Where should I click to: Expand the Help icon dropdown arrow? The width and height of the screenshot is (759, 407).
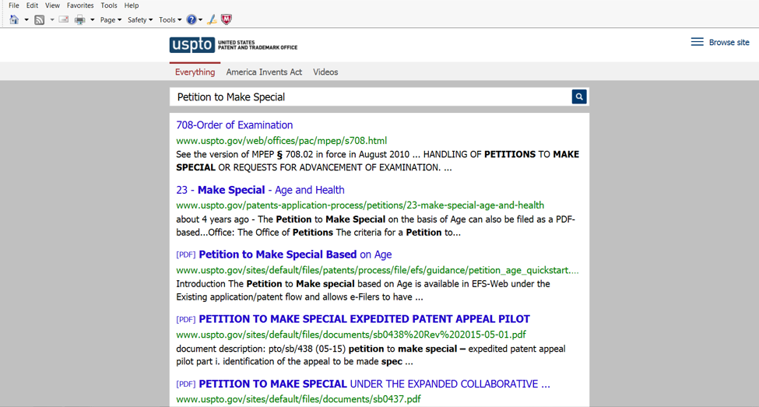tap(200, 19)
